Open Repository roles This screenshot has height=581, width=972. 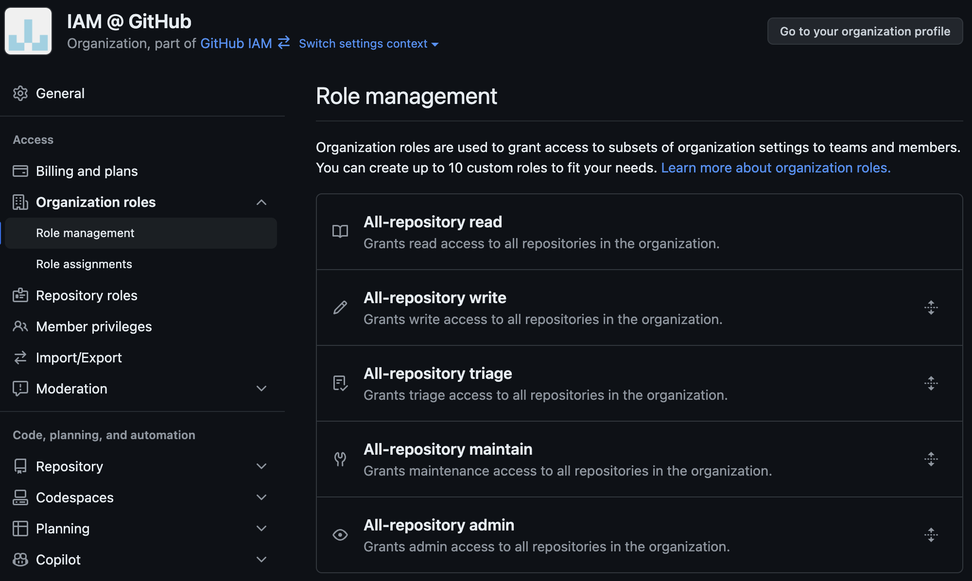point(87,295)
